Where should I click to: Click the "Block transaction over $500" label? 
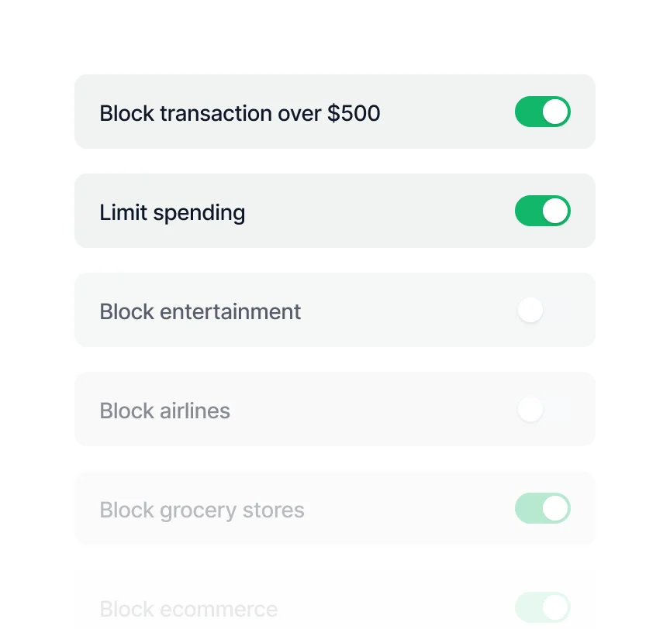click(240, 113)
